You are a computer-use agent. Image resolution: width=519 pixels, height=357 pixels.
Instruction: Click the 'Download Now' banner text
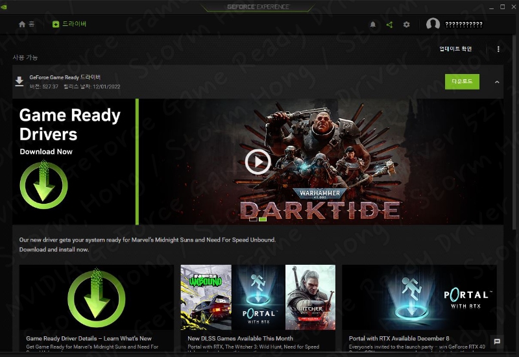click(46, 152)
